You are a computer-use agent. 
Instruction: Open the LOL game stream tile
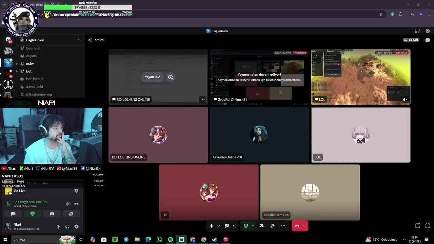[x=361, y=77]
